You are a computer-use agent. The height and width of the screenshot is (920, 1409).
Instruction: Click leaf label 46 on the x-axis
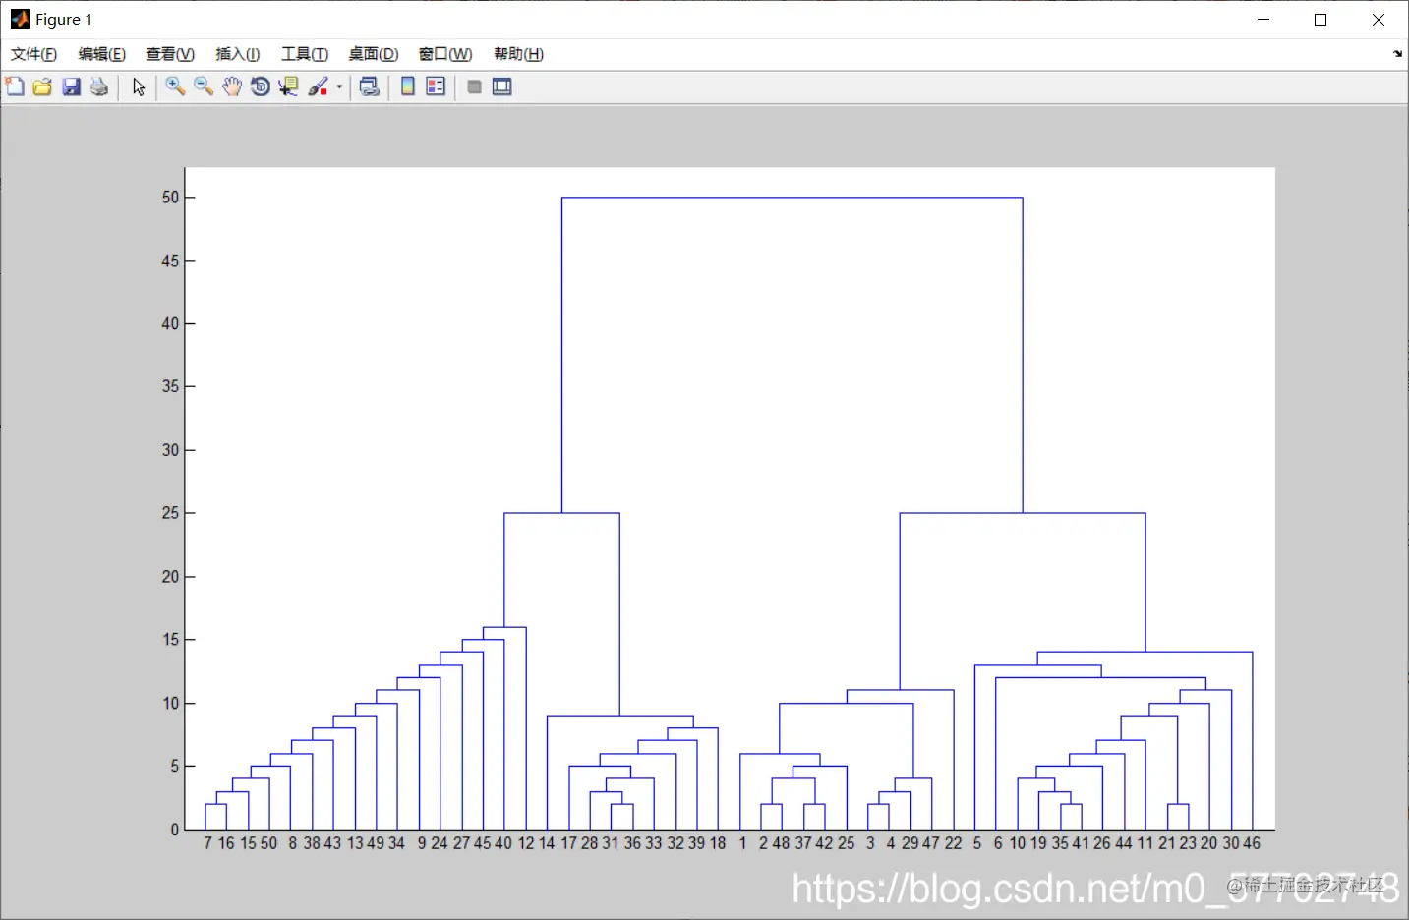click(1252, 843)
